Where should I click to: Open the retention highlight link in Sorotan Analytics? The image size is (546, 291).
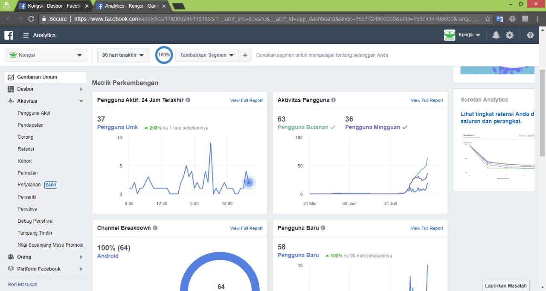(x=497, y=117)
